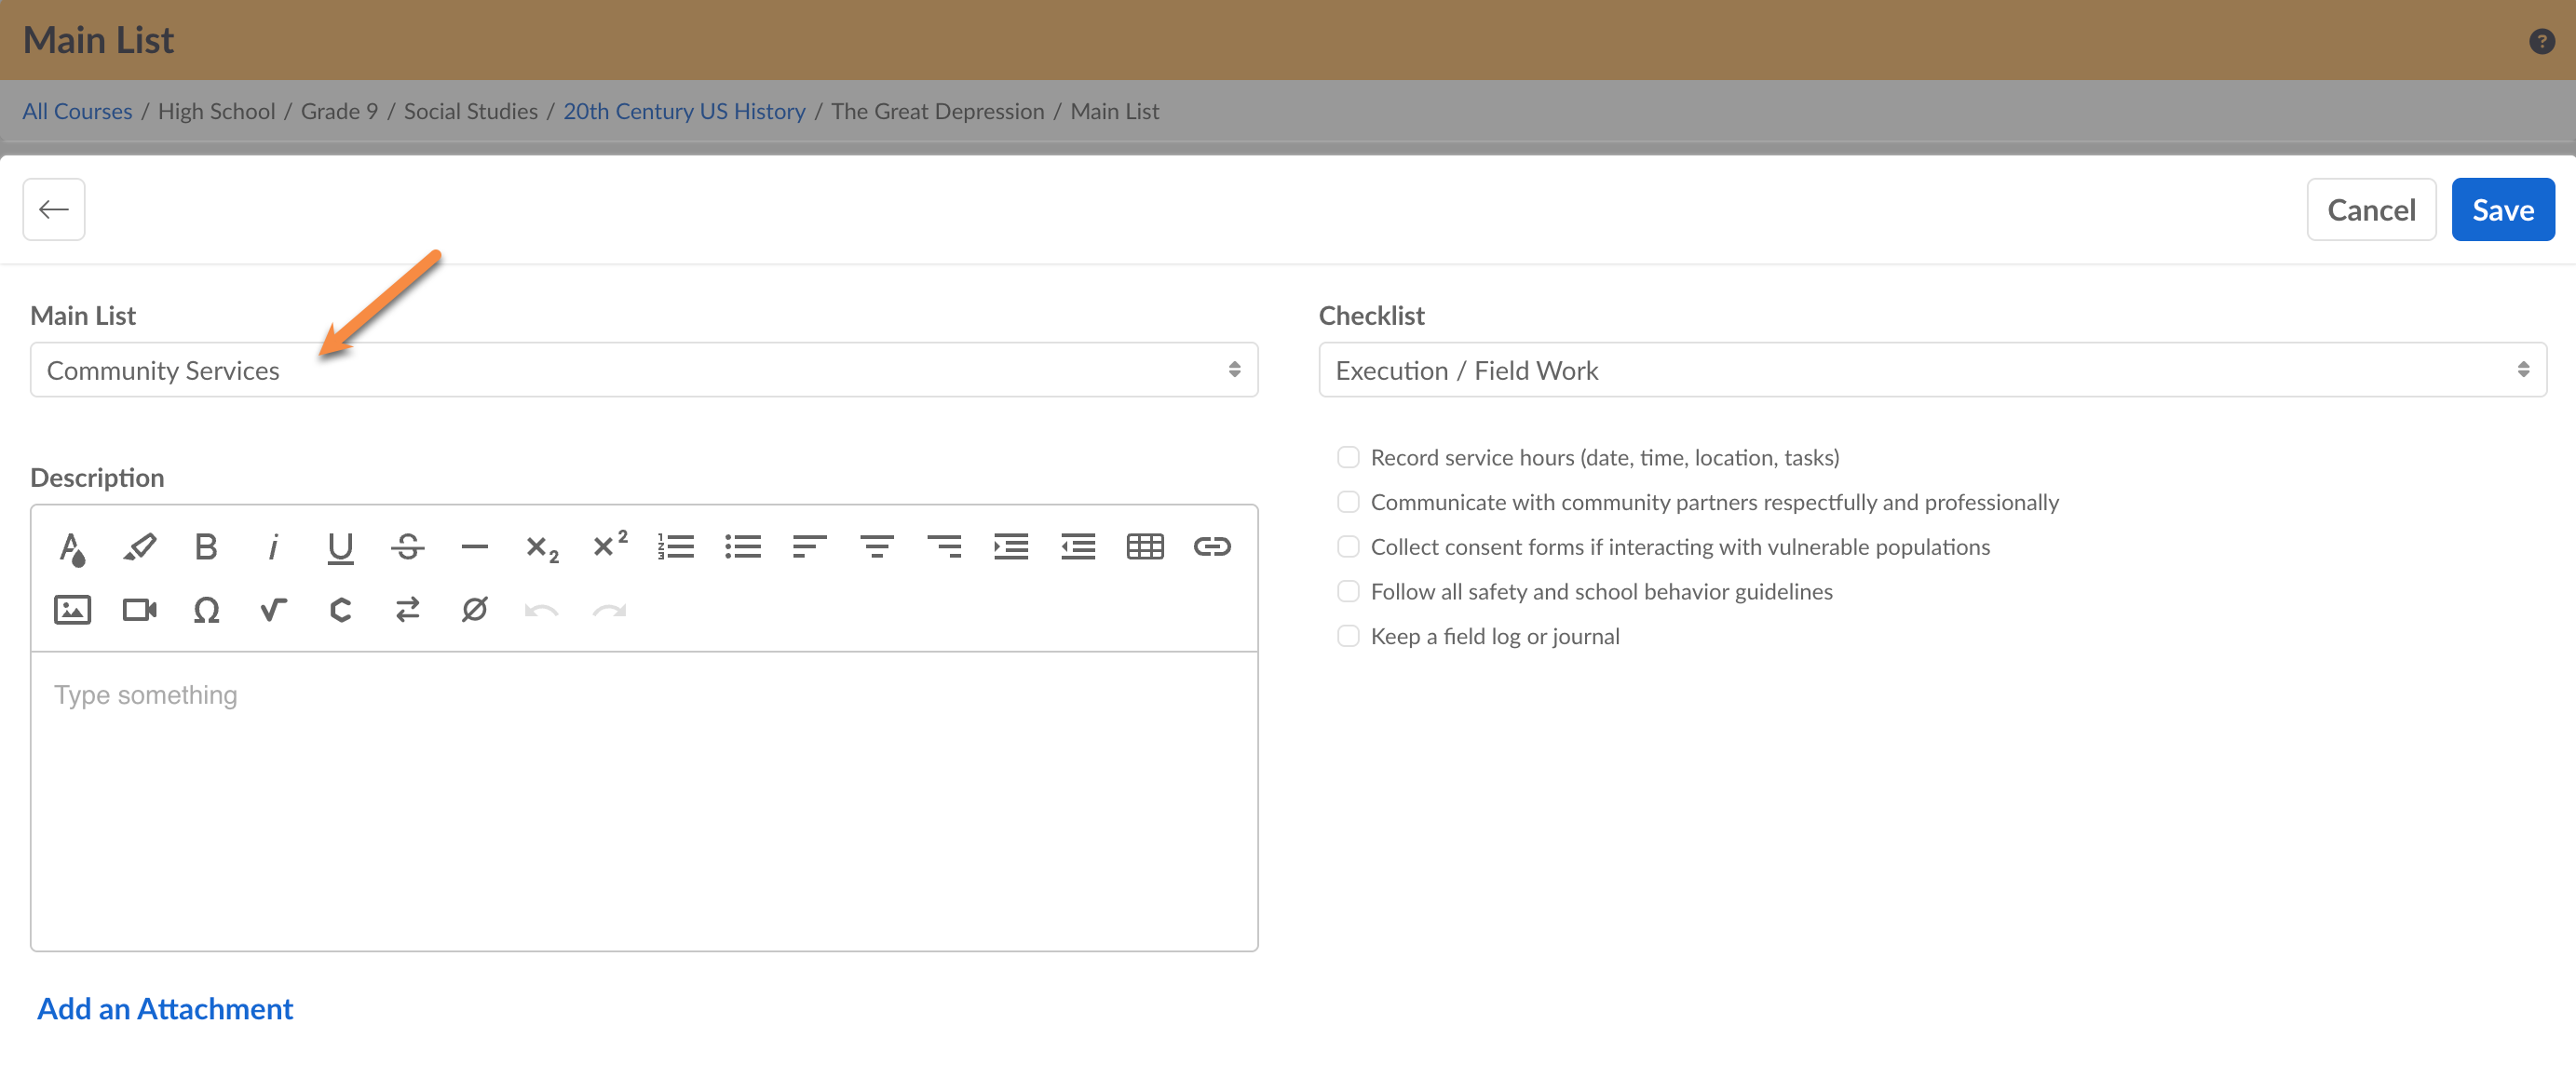
Task: Go to All Courses breadcrumb
Action: tap(77, 111)
